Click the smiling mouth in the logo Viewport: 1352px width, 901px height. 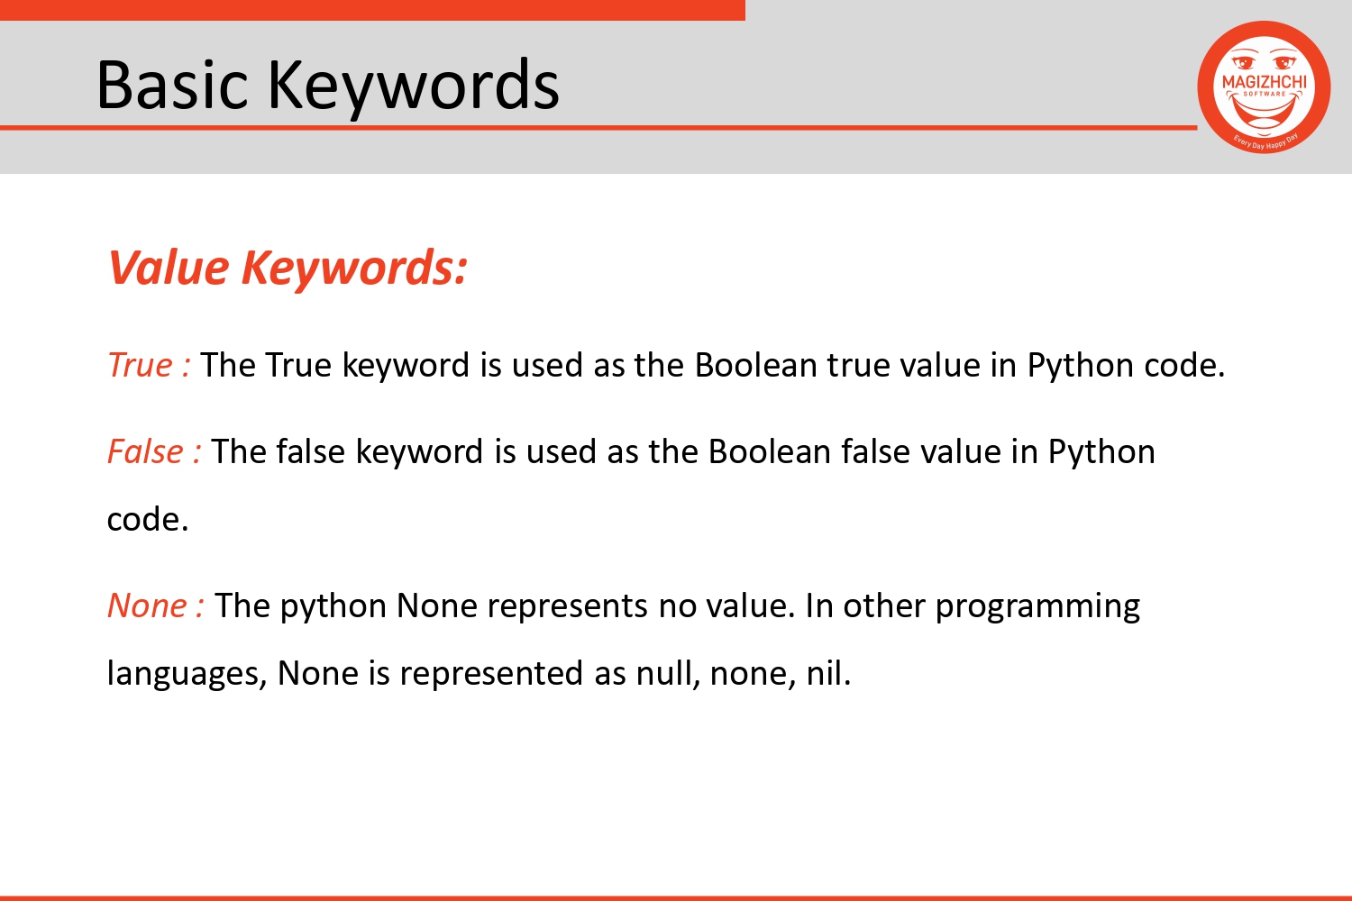click(x=1264, y=112)
